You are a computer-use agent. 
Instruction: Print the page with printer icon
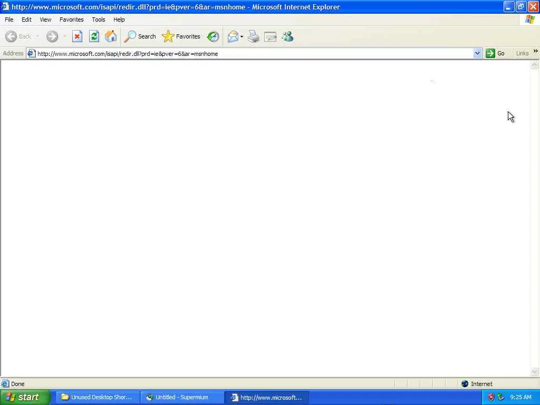[x=254, y=36]
